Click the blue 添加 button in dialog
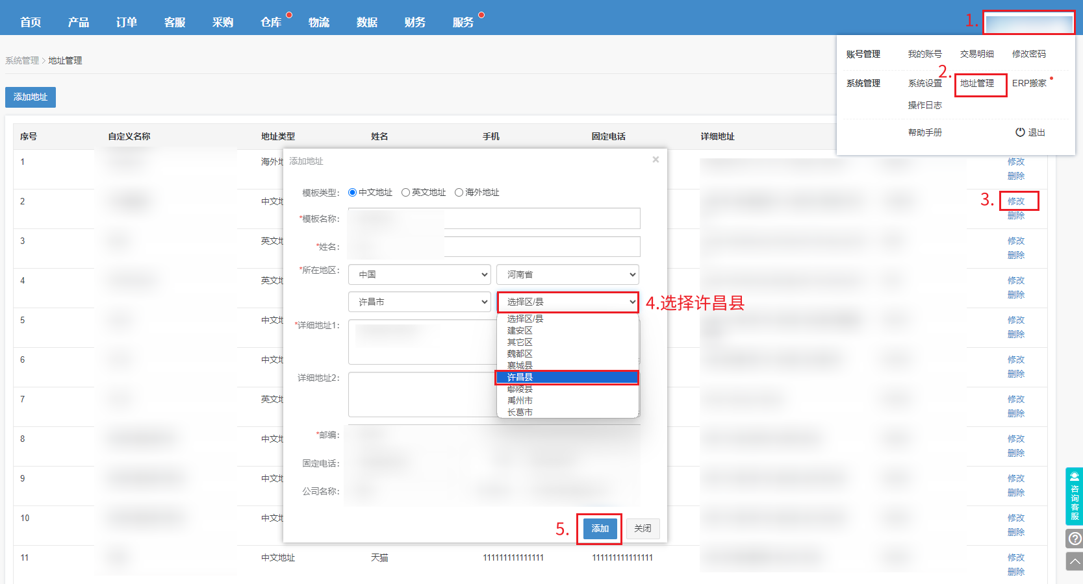 600,529
